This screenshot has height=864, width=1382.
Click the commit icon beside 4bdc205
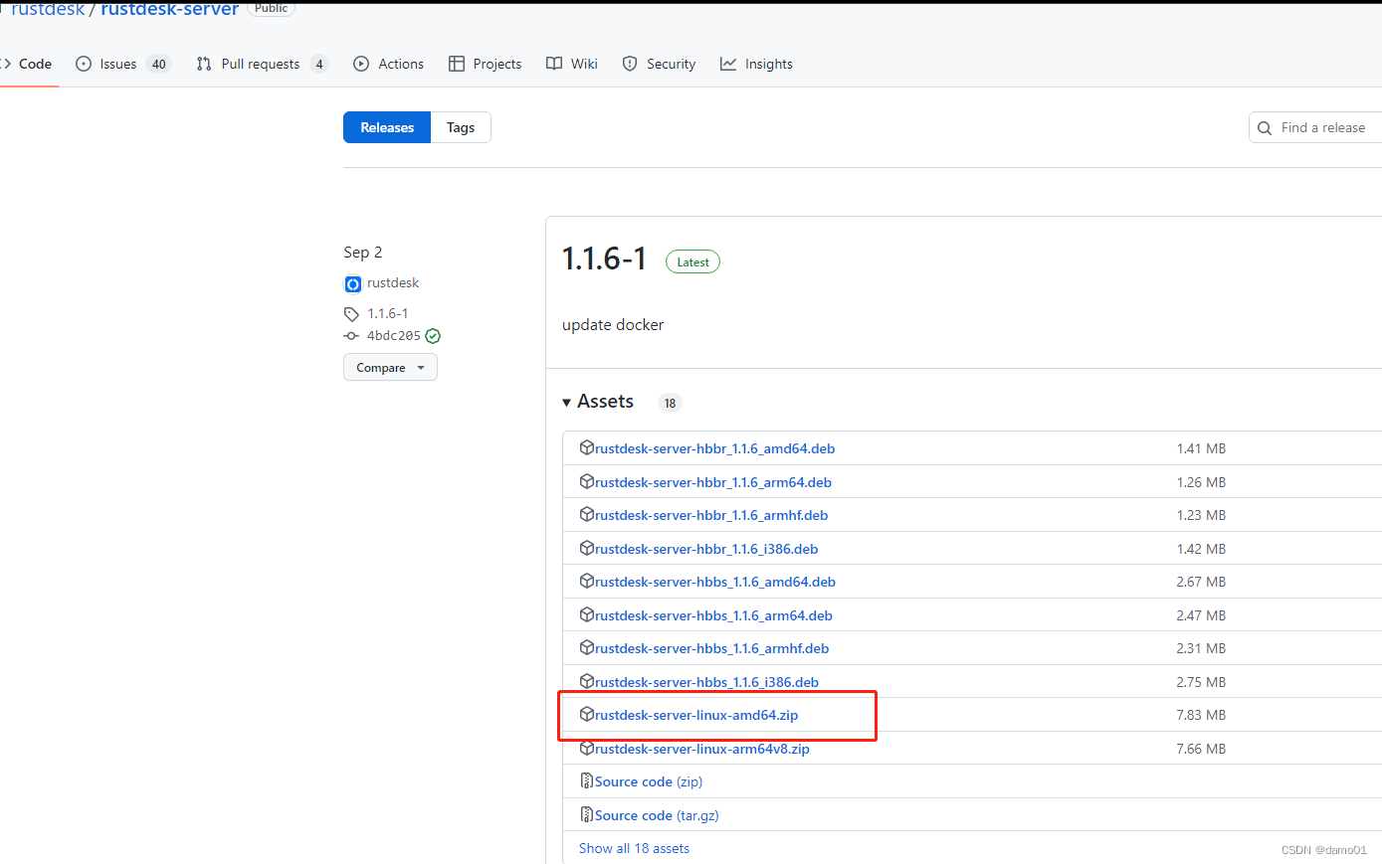[x=351, y=336]
